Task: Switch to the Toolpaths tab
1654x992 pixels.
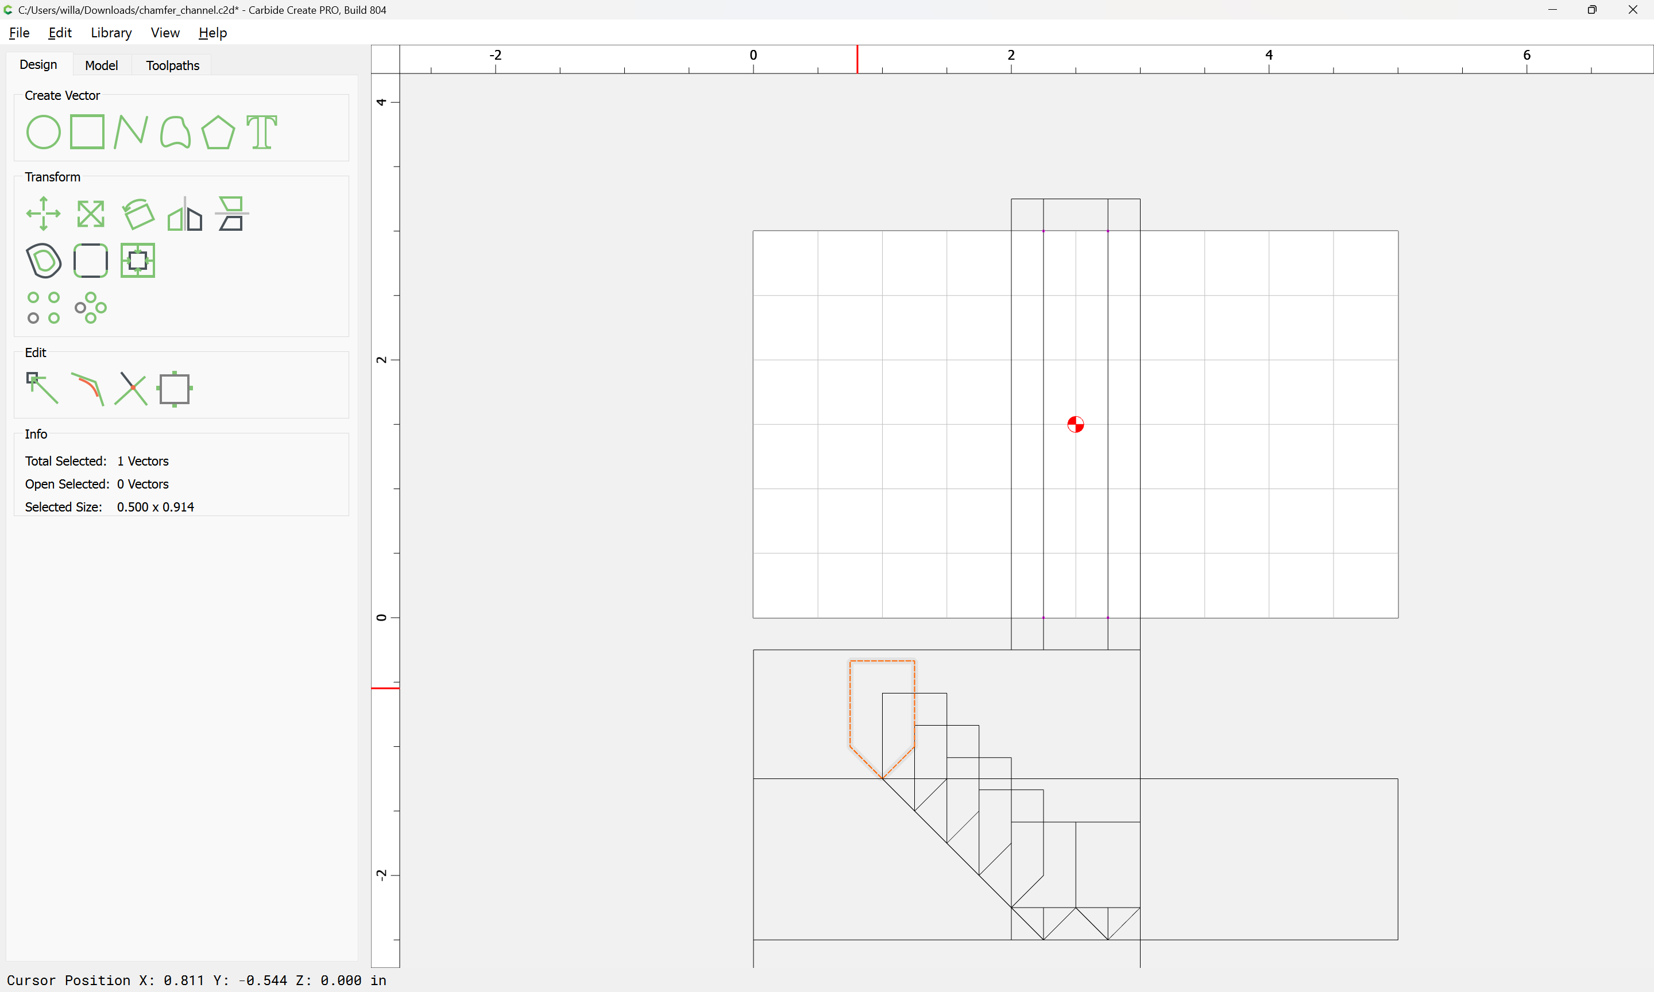Action: pos(172,65)
